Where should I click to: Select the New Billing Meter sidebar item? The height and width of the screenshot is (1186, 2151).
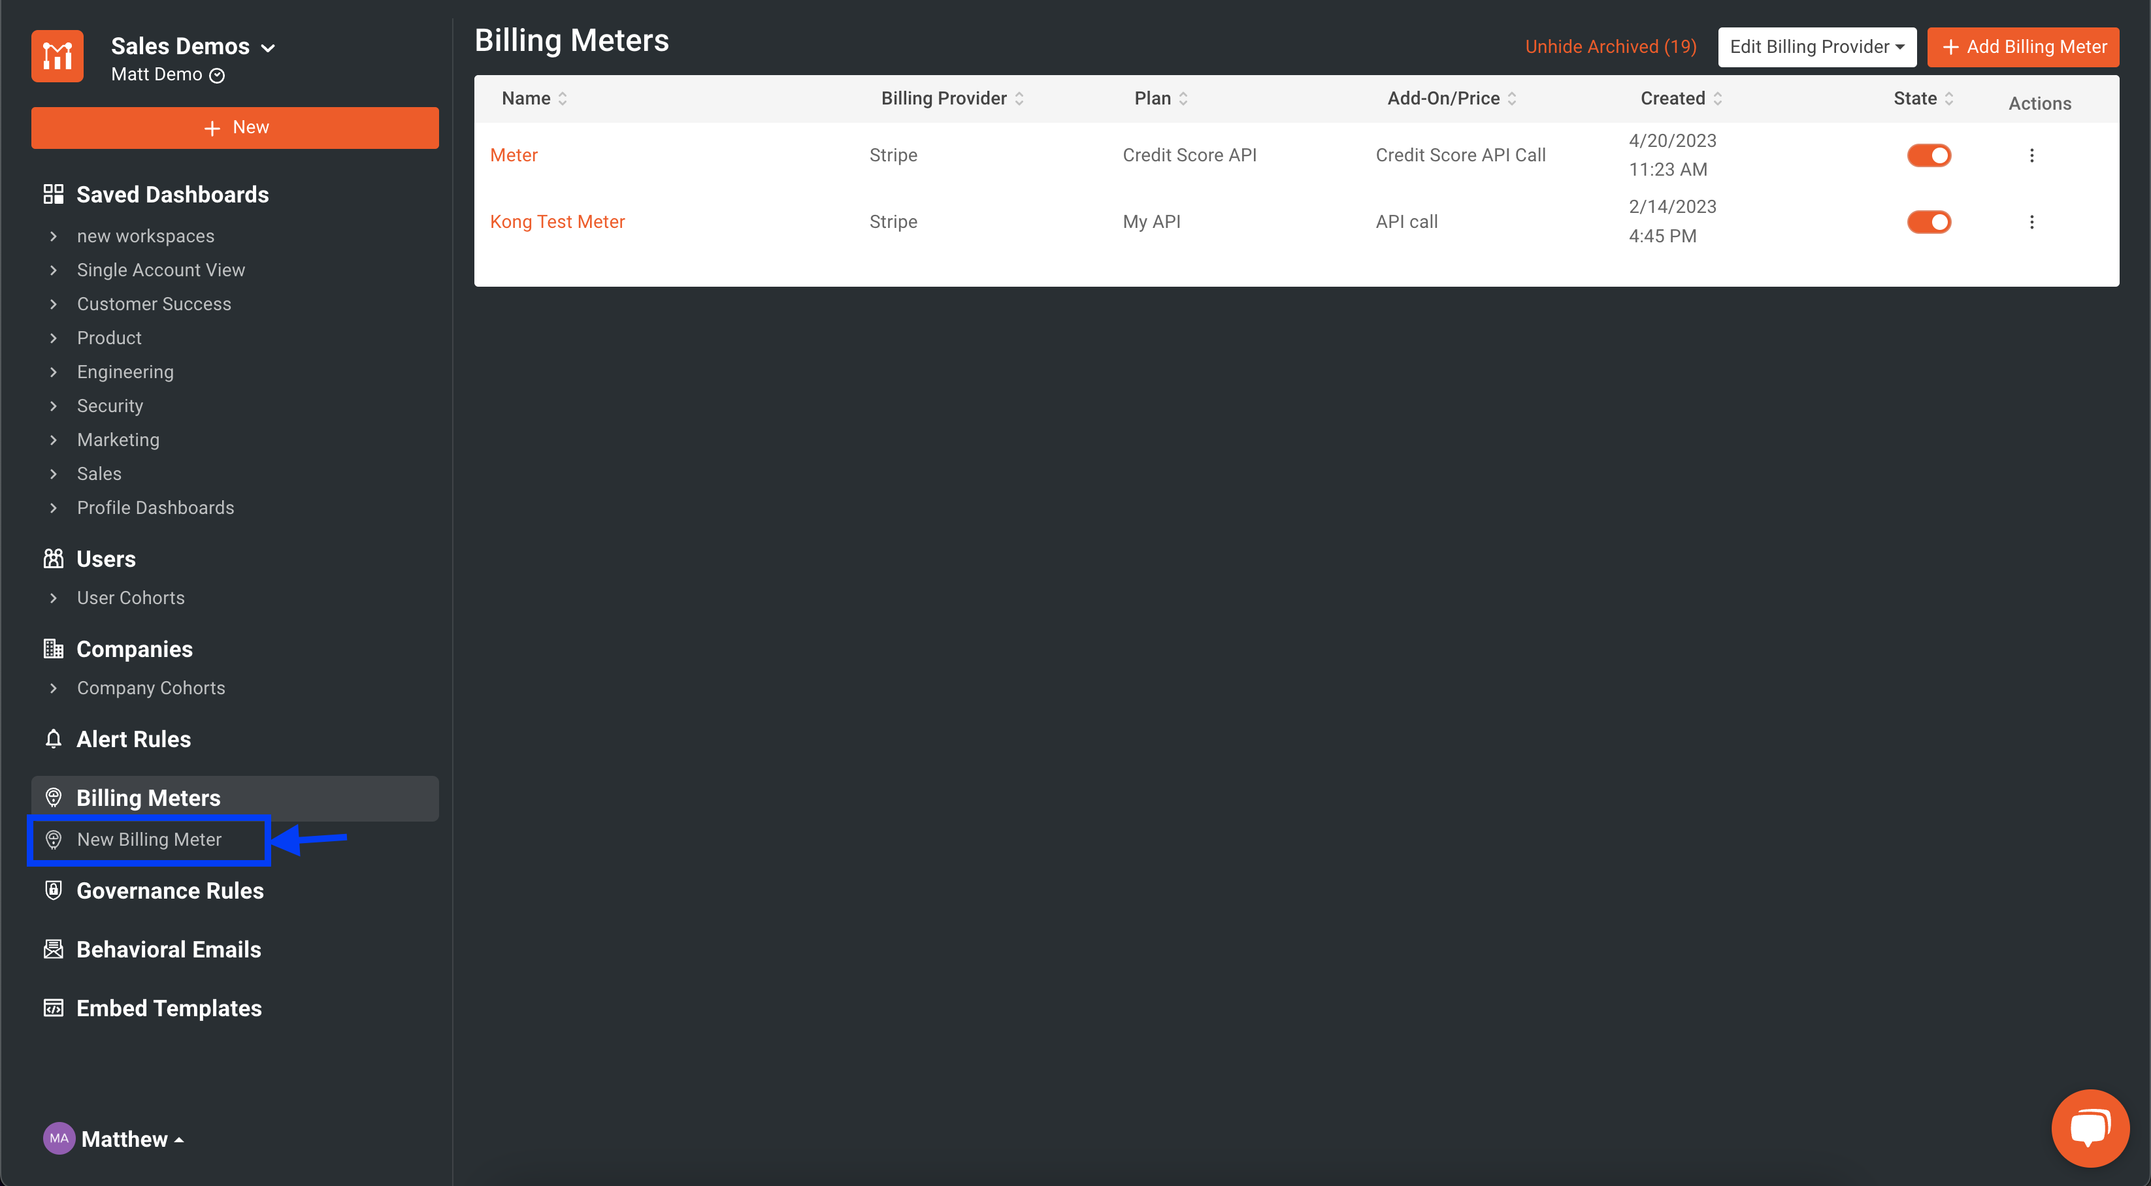pyautogui.click(x=148, y=840)
